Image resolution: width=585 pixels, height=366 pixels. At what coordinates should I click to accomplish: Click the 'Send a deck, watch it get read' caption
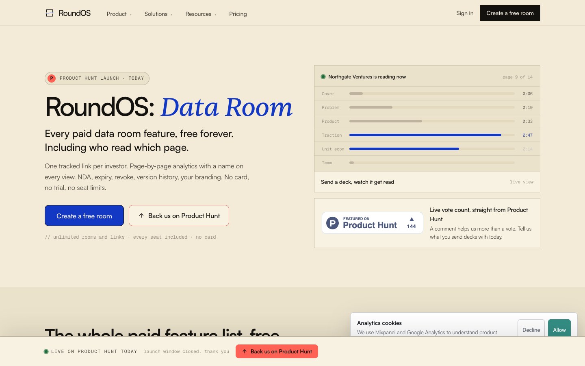[x=357, y=182]
